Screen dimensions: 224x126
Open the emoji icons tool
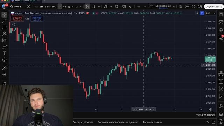pyautogui.click(x=5, y=59)
